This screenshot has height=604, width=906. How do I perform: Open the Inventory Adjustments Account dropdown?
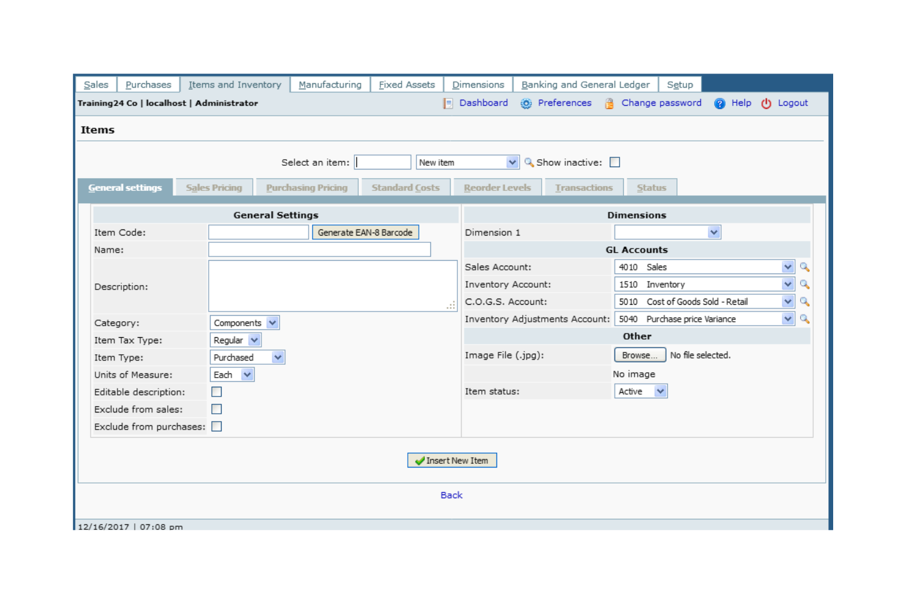click(x=704, y=319)
